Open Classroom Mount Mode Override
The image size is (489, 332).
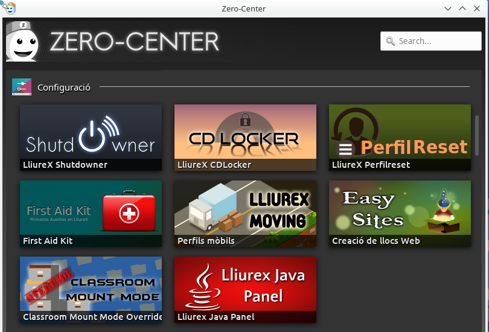(x=91, y=284)
